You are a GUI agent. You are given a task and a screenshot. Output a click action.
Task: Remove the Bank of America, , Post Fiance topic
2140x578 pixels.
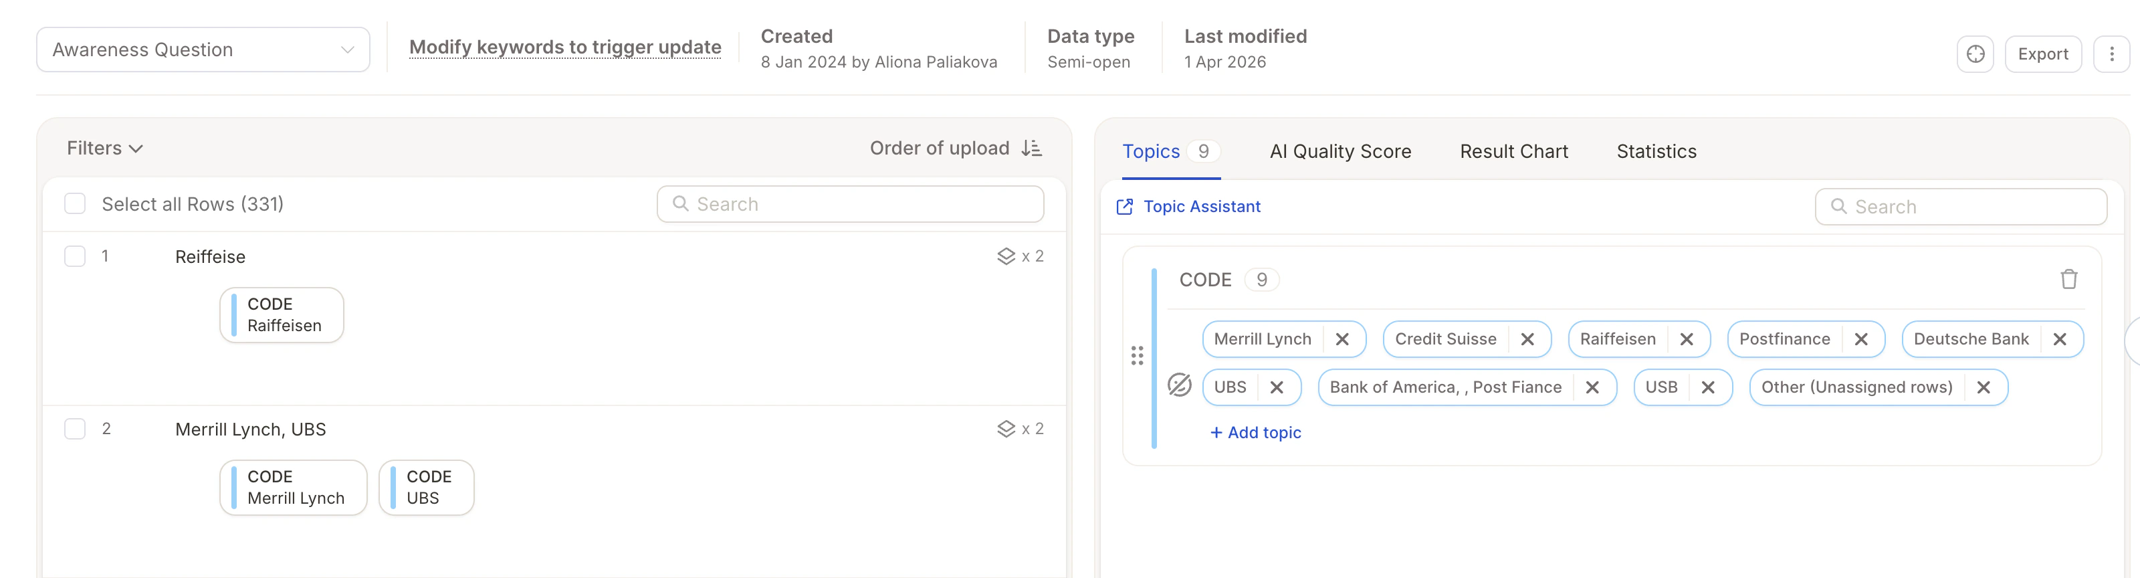pyautogui.click(x=1592, y=387)
